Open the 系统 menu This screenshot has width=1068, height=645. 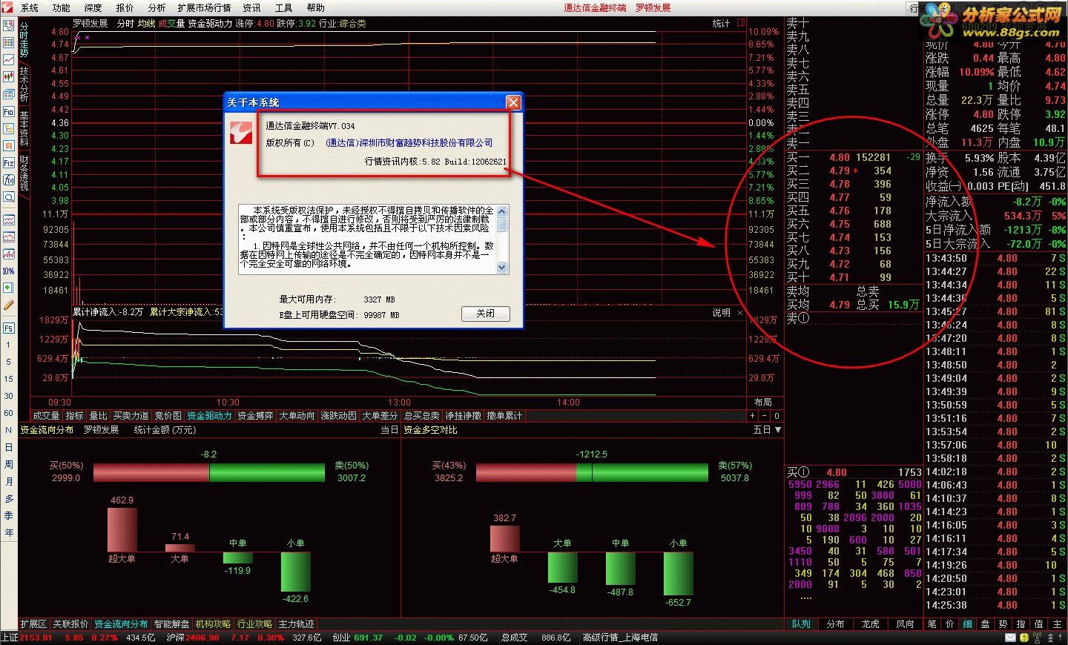click(30, 7)
